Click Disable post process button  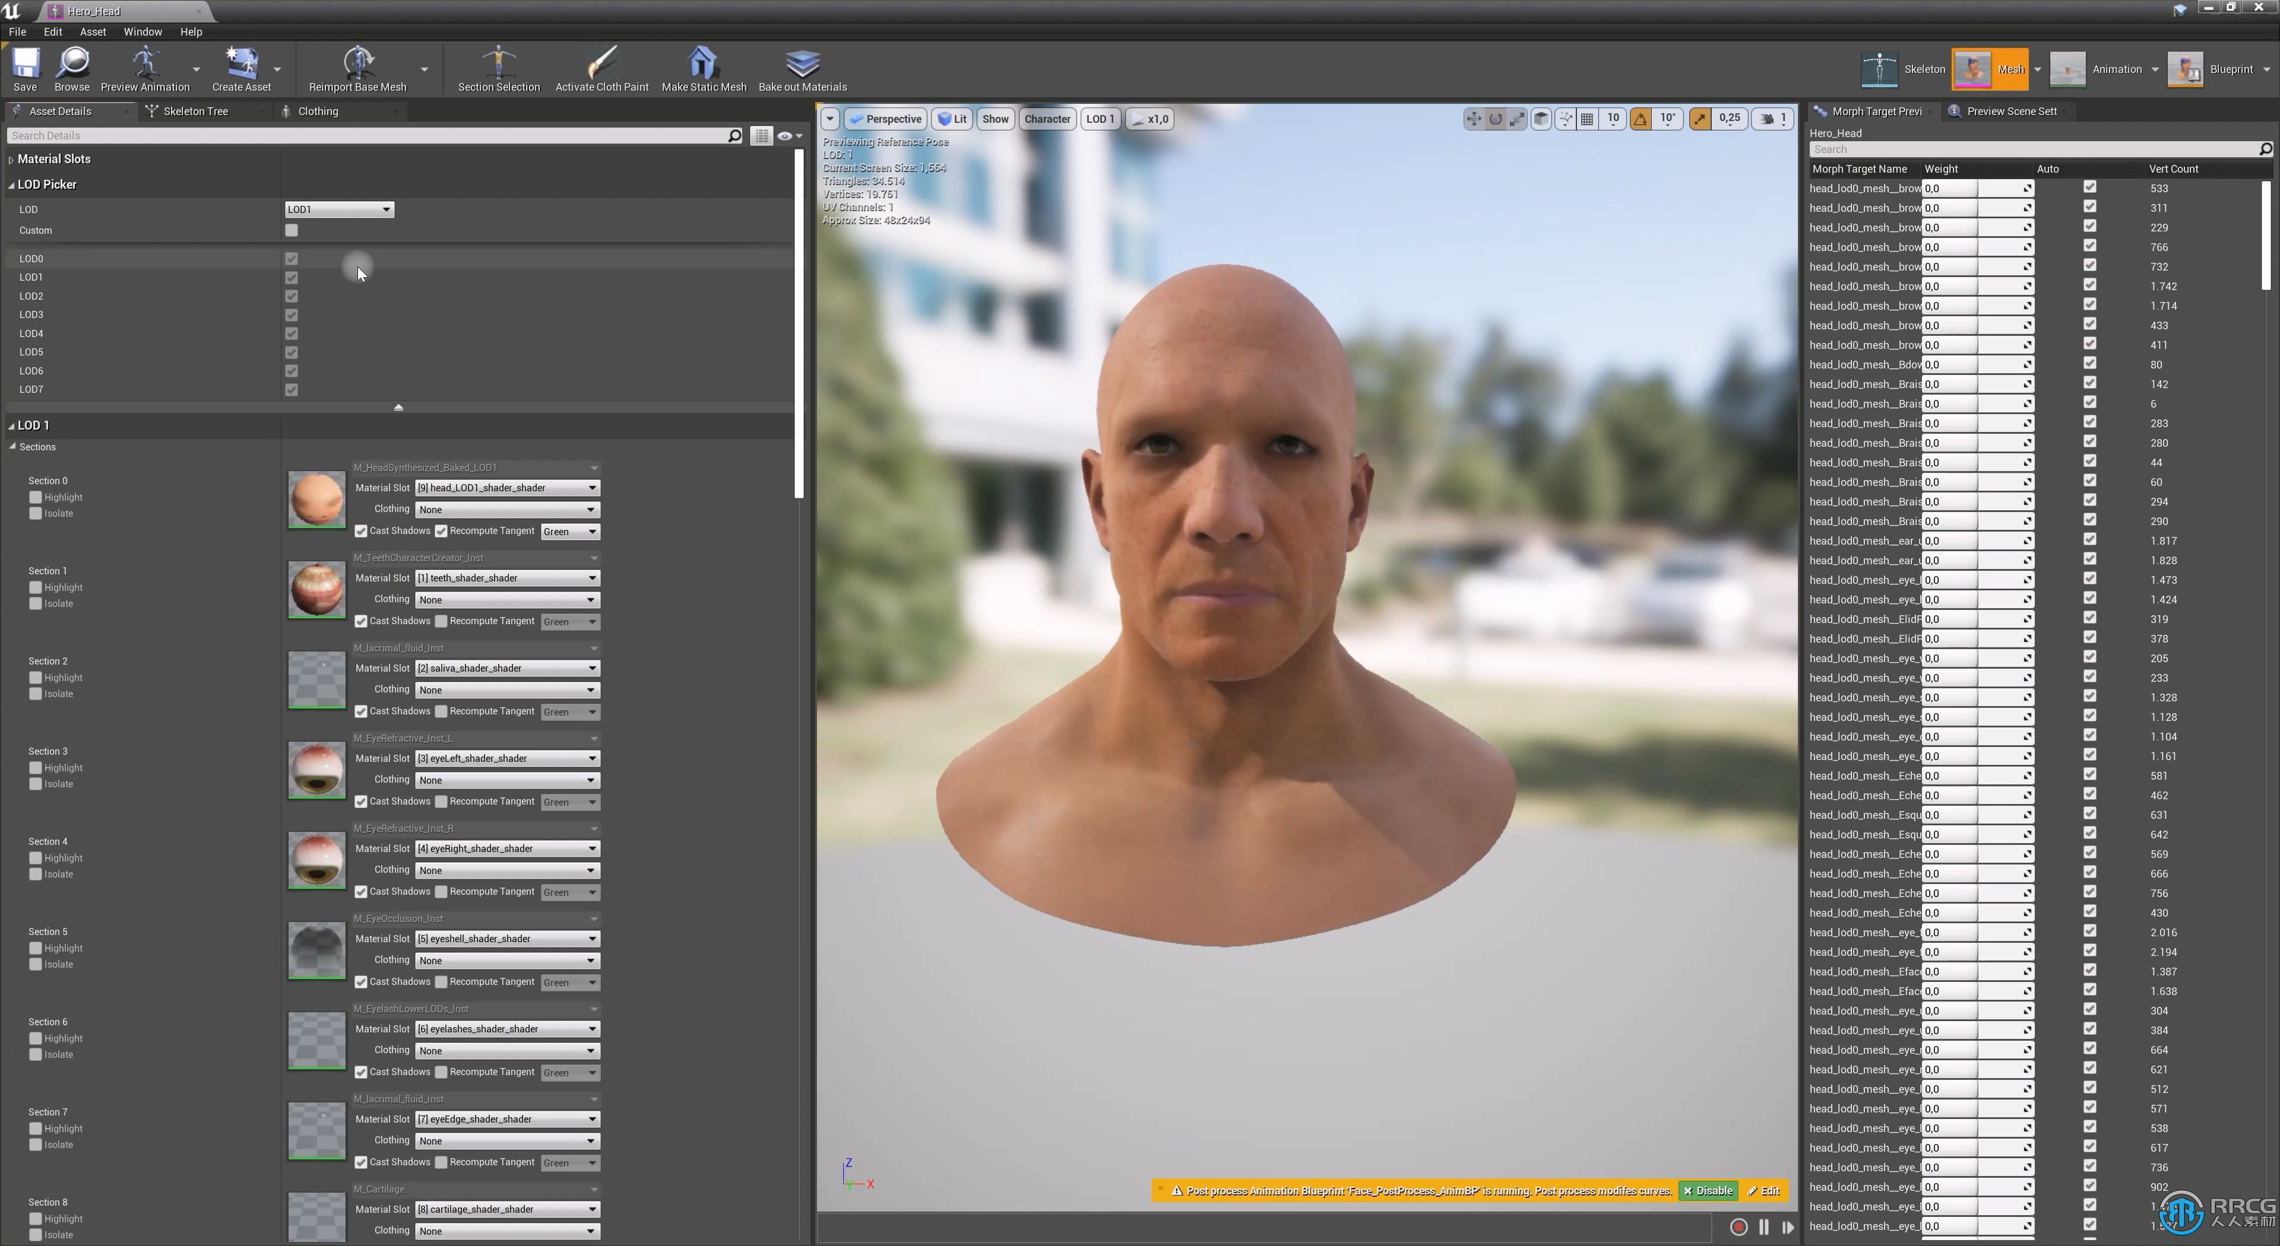pos(1708,1190)
